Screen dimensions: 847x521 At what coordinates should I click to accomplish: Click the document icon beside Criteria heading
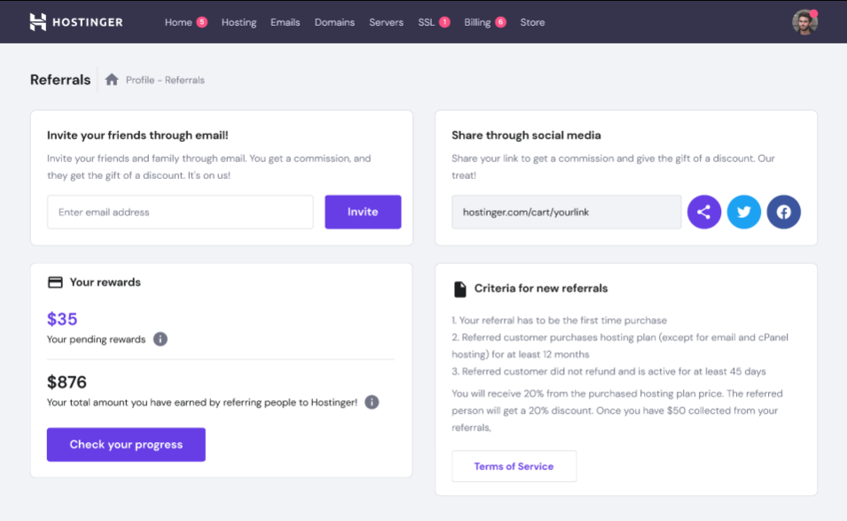[x=459, y=289]
